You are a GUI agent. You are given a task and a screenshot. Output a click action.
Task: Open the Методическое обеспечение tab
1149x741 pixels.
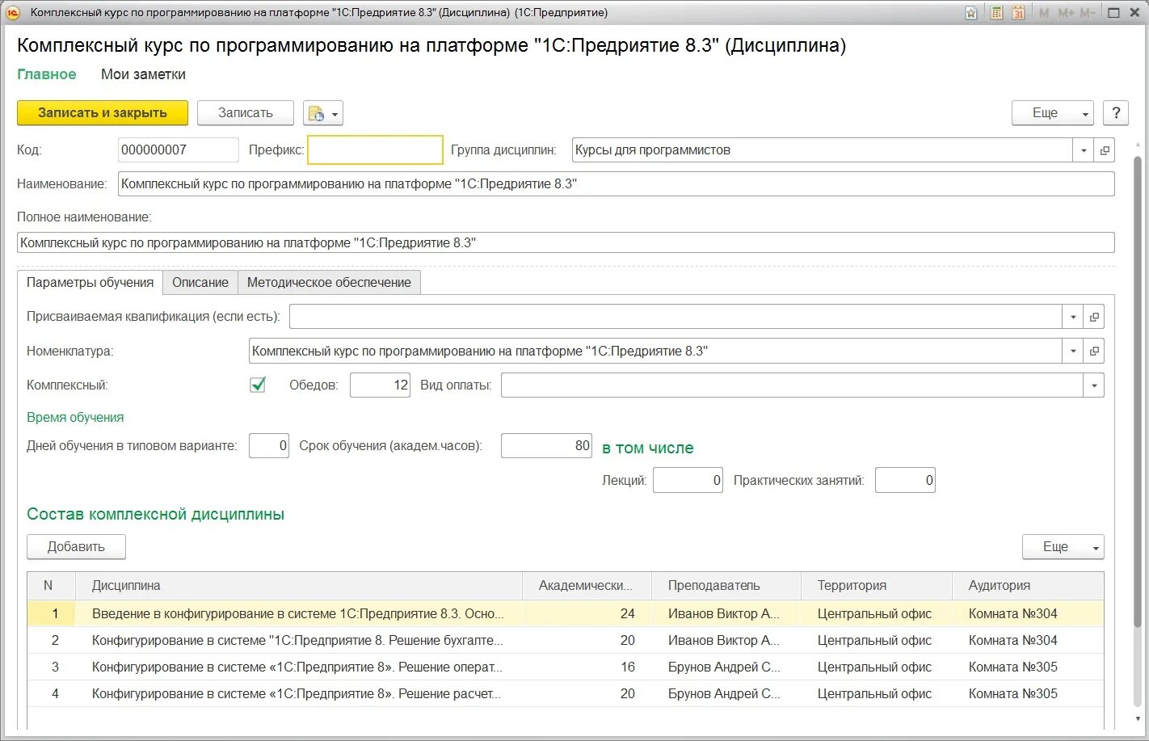[x=329, y=283]
